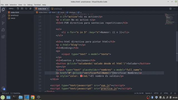The height and width of the screenshot is (100, 178).
Task: Open the OBS Studio taskbar icon
Action: [39, 97]
